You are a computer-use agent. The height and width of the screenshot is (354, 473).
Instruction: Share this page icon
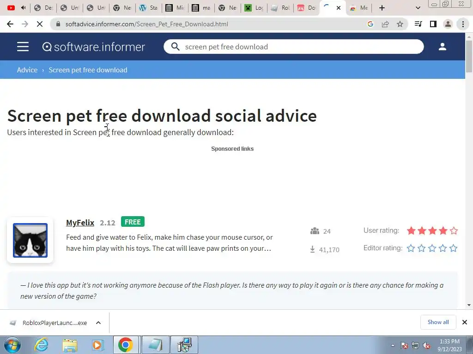385,24
